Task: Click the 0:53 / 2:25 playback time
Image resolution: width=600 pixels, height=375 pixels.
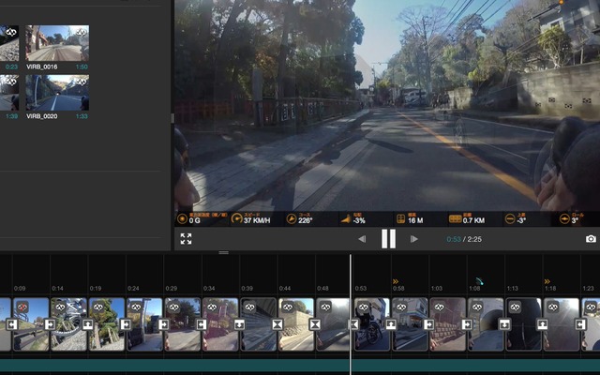Action: pyautogui.click(x=464, y=239)
